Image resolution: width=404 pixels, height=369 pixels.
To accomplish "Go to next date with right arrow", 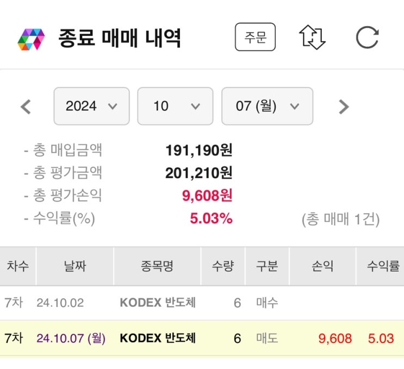I will pyautogui.click(x=343, y=106).
